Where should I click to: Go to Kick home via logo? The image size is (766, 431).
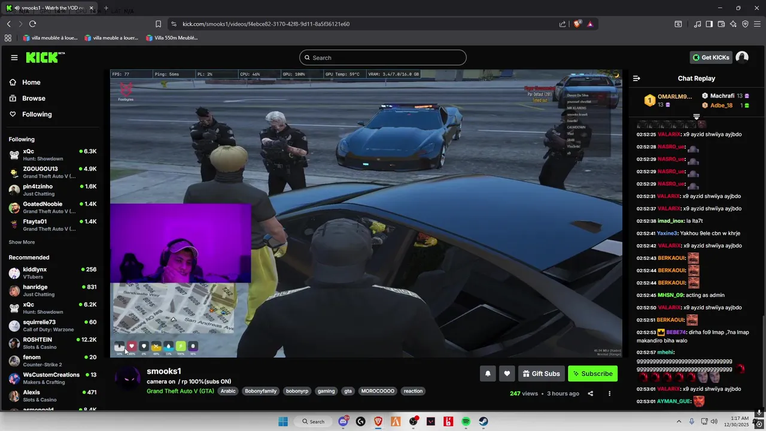pos(45,57)
